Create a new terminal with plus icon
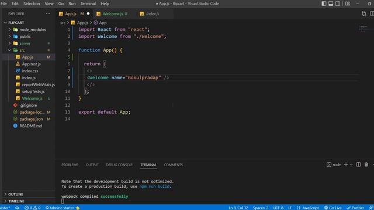The width and height of the screenshot is (374, 210). pyautogui.click(x=345, y=164)
